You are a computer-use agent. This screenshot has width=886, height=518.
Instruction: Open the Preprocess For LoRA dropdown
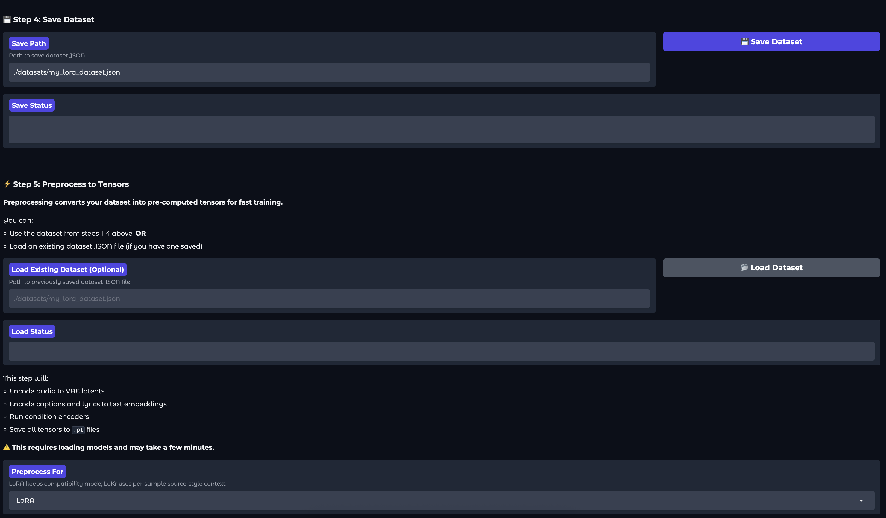(441, 500)
